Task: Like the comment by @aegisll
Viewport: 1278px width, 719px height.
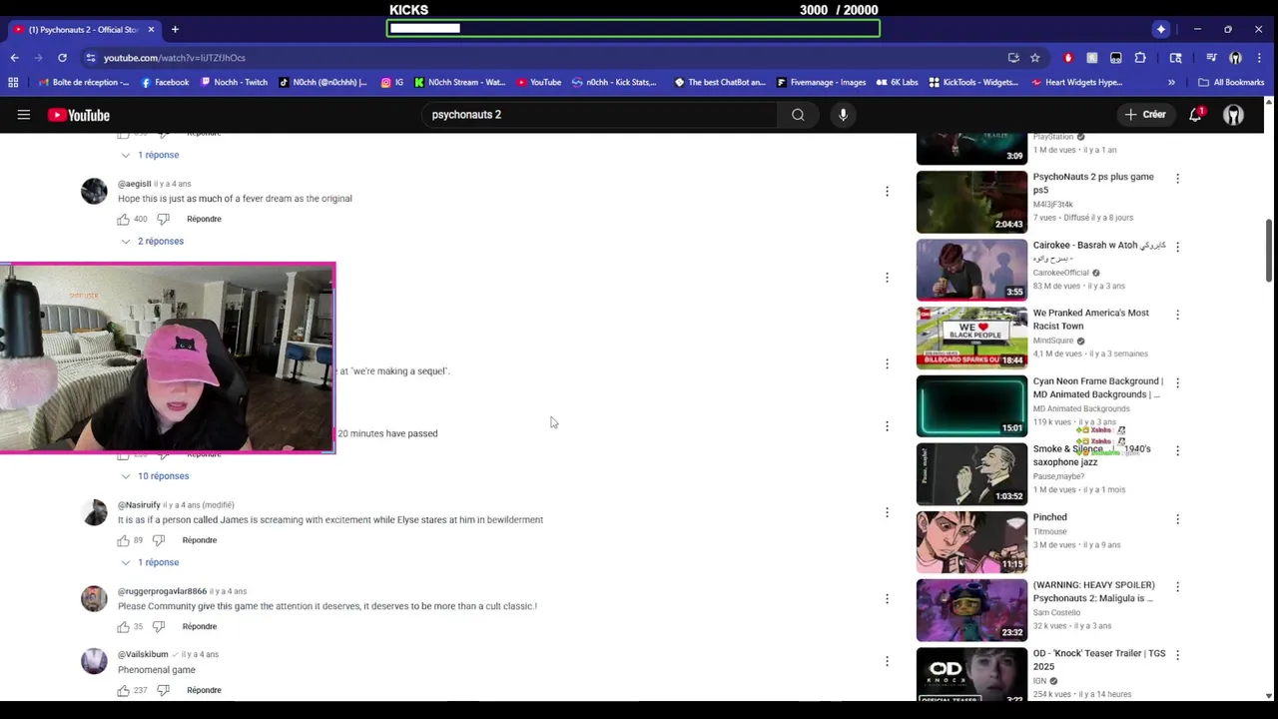Action: click(124, 219)
